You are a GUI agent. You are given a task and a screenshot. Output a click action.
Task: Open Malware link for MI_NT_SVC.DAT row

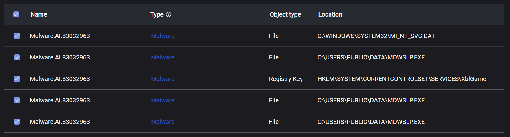(163, 36)
